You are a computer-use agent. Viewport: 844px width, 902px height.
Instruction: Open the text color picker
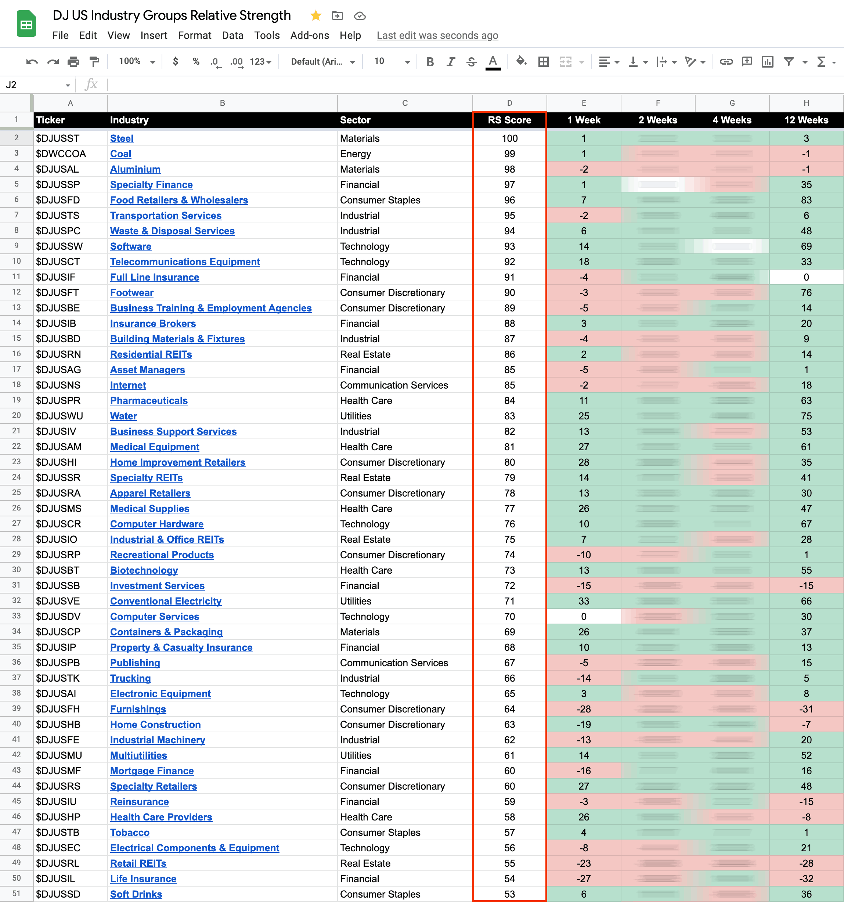pyautogui.click(x=493, y=62)
